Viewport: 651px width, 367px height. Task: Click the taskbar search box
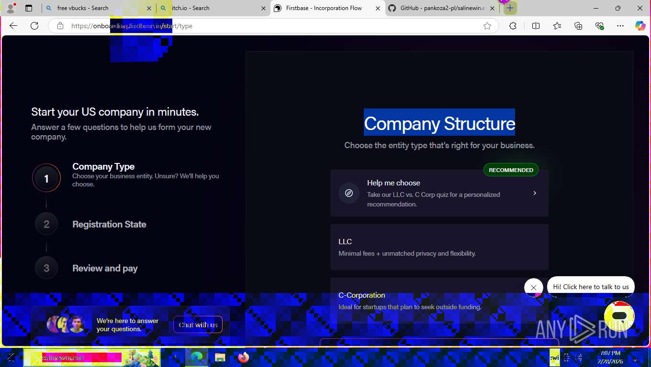(x=92, y=357)
